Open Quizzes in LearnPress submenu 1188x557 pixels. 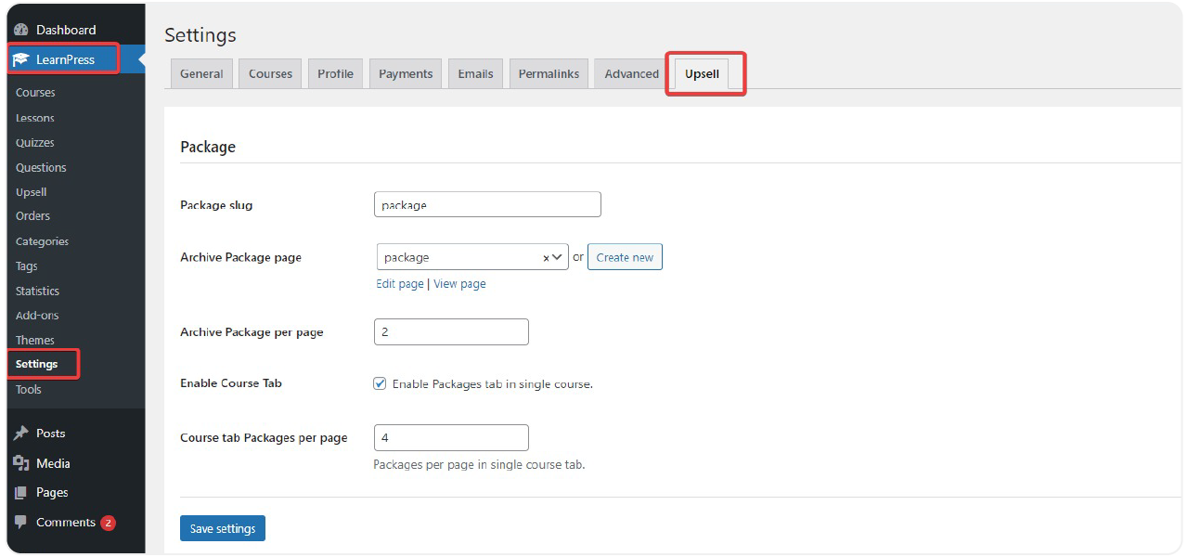tap(35, 143)
